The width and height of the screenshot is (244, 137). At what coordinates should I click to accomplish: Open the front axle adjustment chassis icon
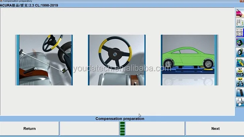pos(240,82)
